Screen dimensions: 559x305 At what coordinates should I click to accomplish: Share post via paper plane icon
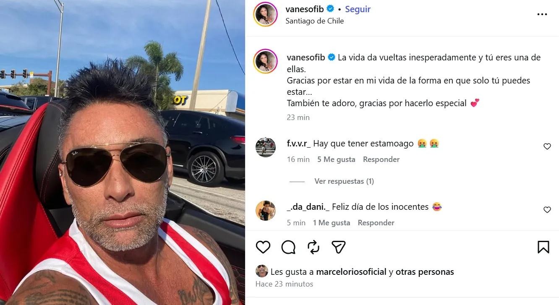339,247
